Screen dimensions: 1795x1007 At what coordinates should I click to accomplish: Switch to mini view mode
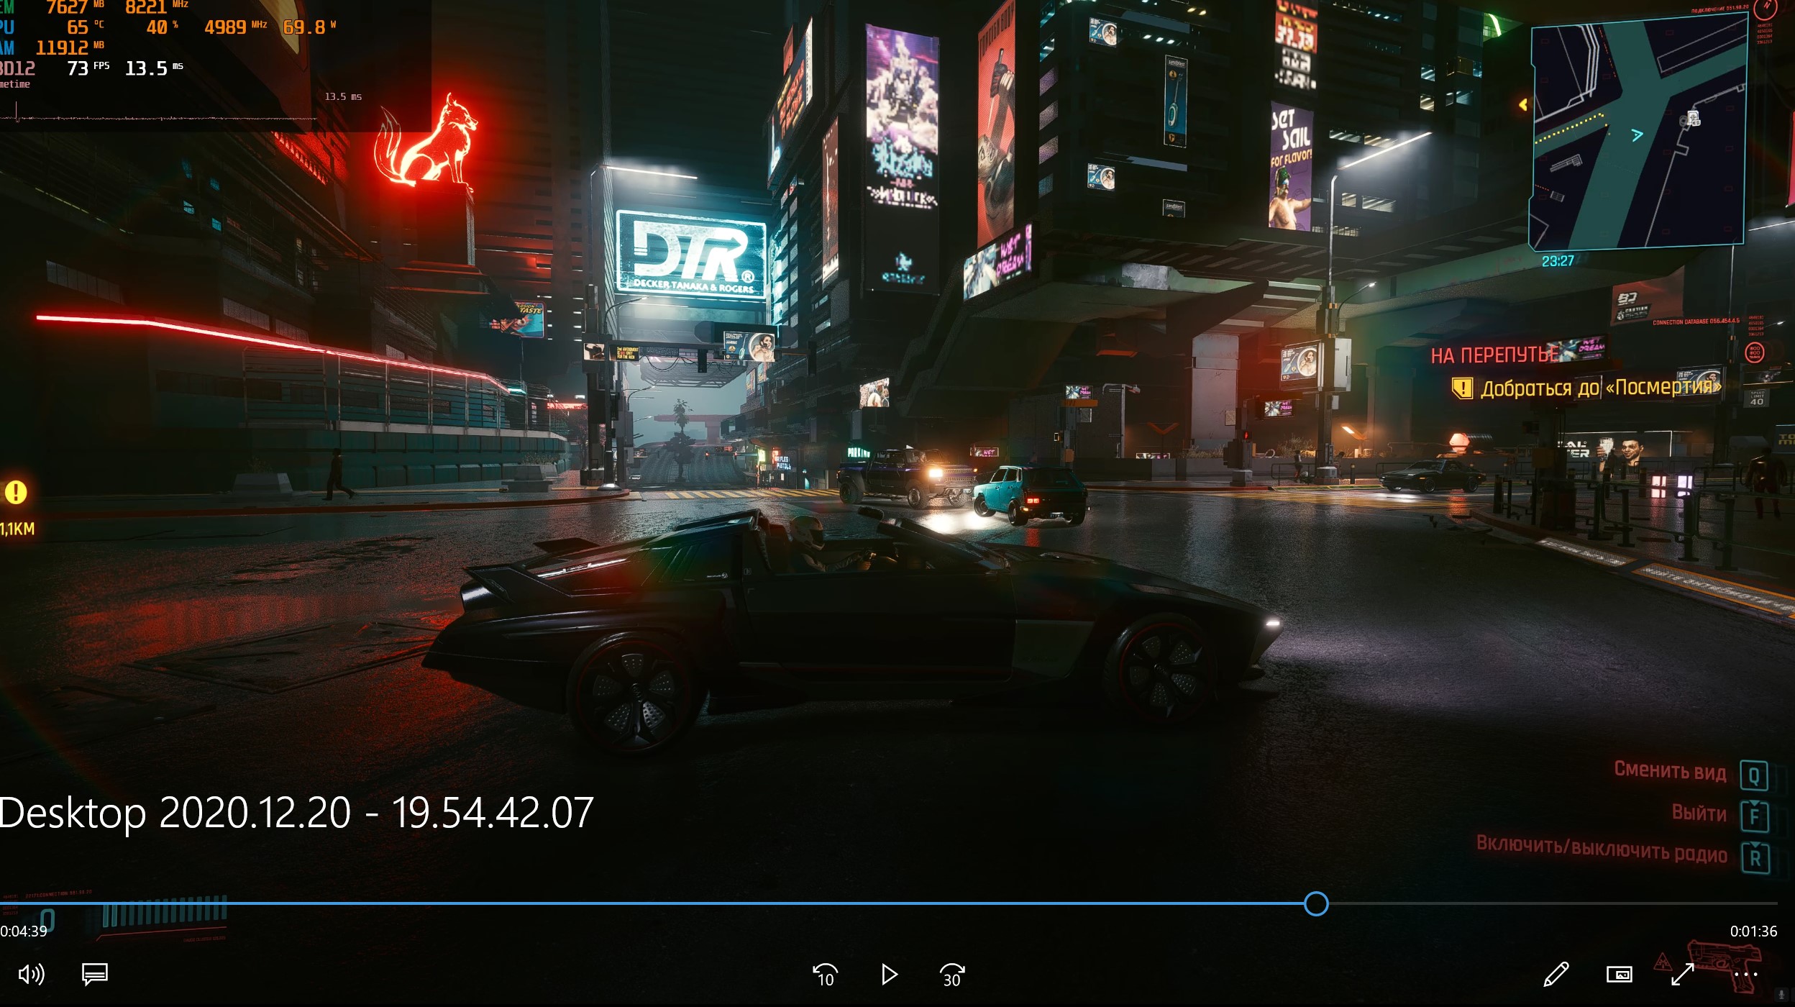coord(1619,975)
